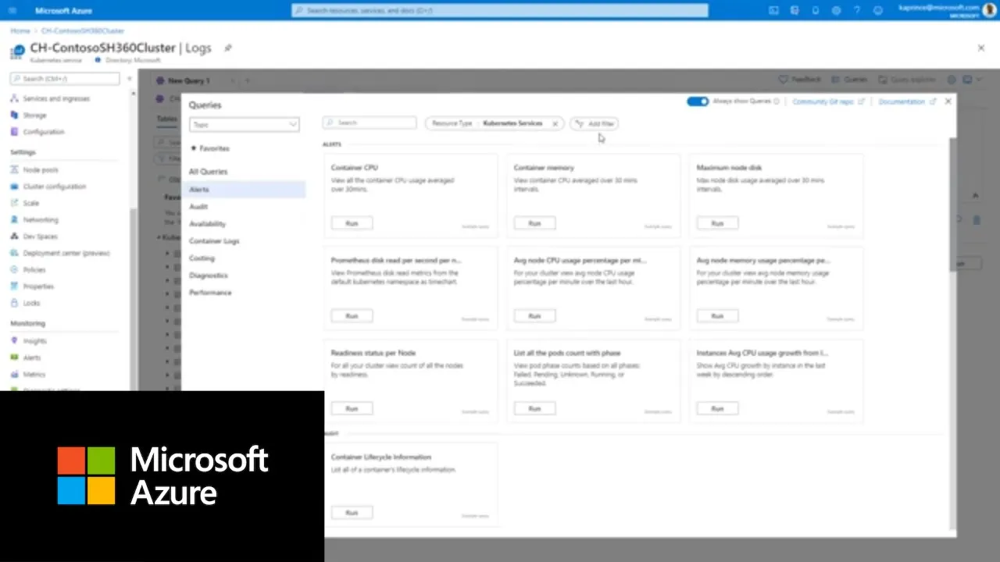Run the Avg node CPU usage percentage query
This screenshot has width=1000, height=562.
click(534, 316)
